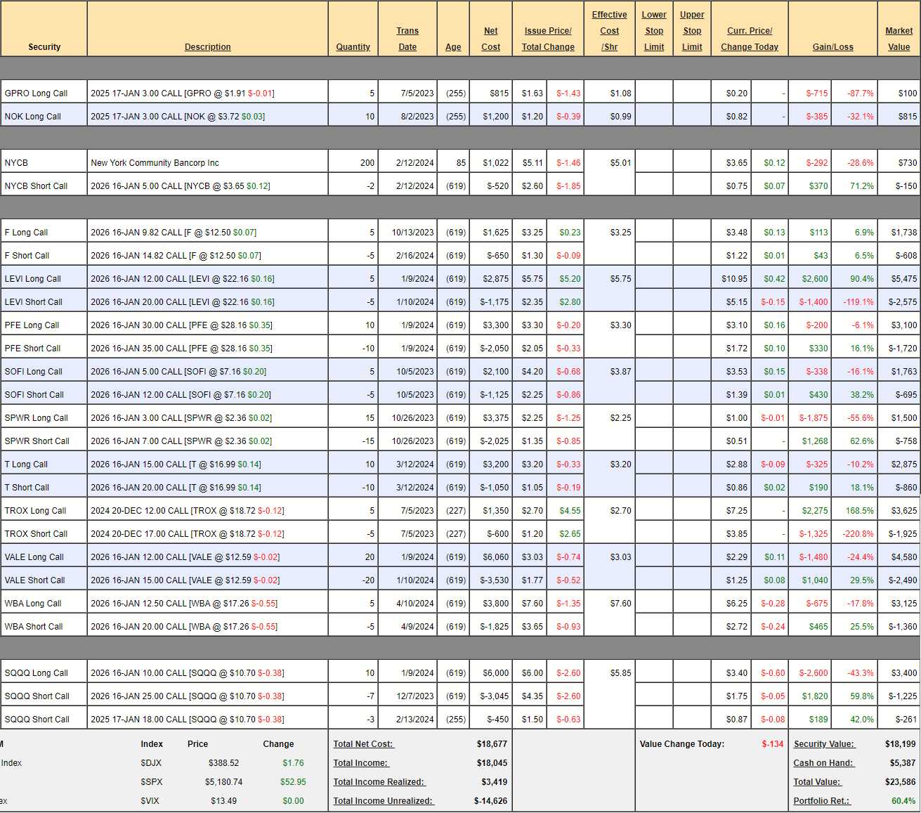Click the Net Cost column header
Screen dimensions: 921x813
490,39
